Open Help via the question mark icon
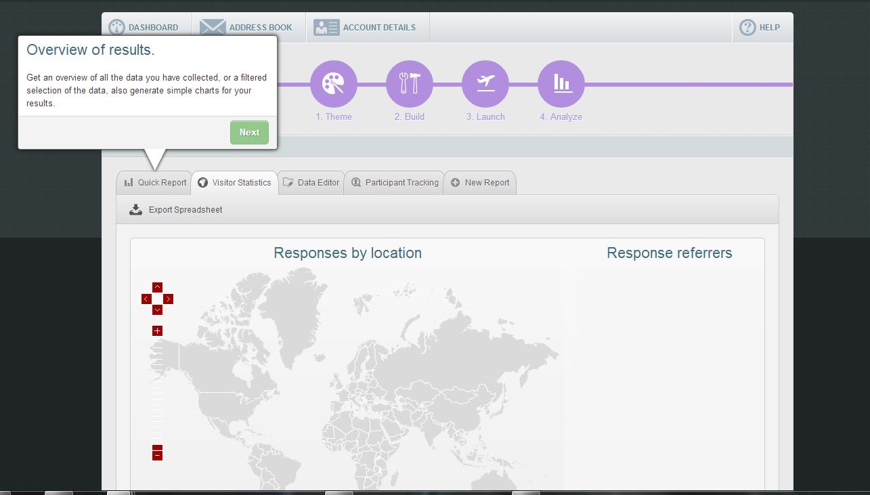Image resolution: width=870 pixels, height=495 pixels. [747, 28]
